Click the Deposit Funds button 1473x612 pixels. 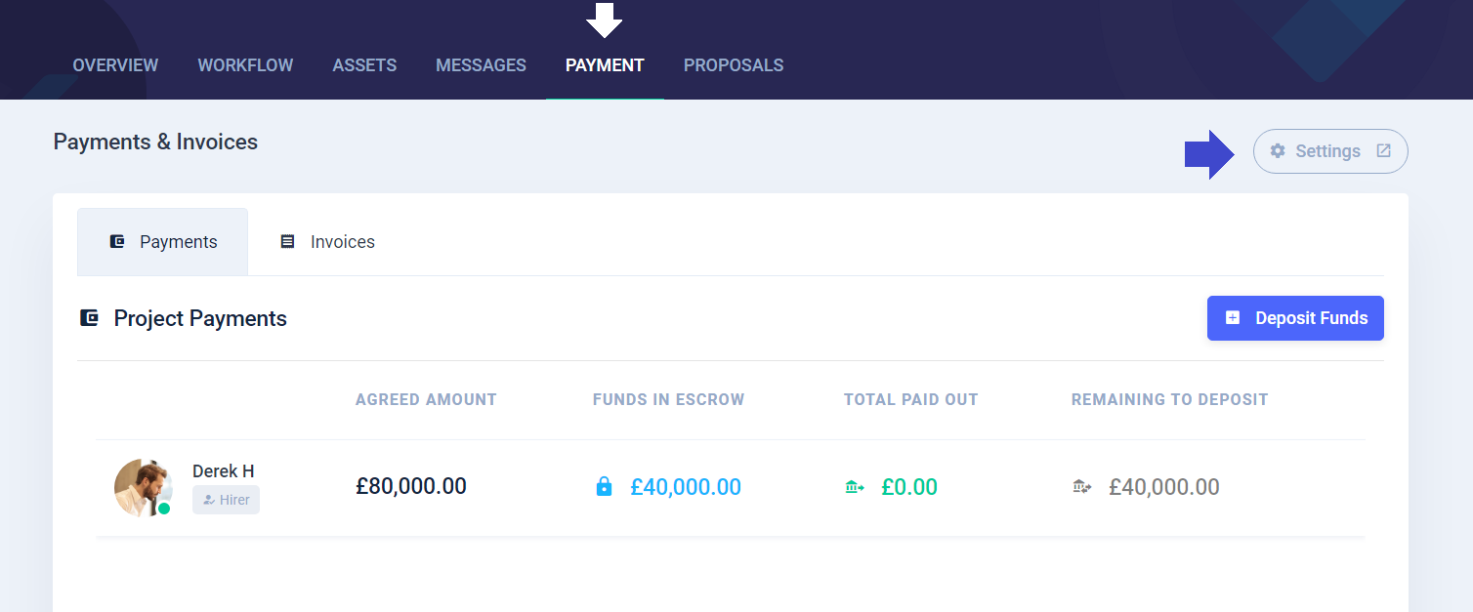(x=1295, y=318)
